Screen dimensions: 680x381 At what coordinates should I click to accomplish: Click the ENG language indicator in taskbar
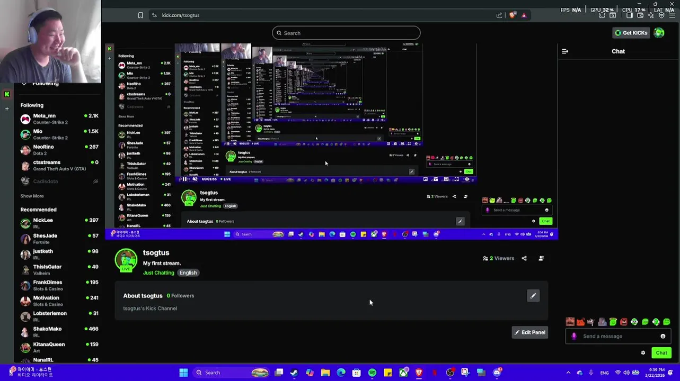(x=604, y=373)
